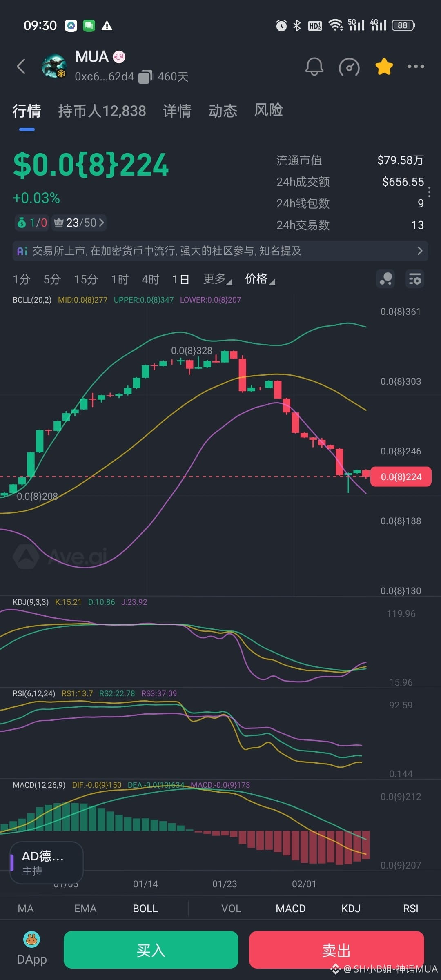This screenshot has height=980, width=441.
Task: Open the 价格 dropdown
Action: tap(260, 279)
